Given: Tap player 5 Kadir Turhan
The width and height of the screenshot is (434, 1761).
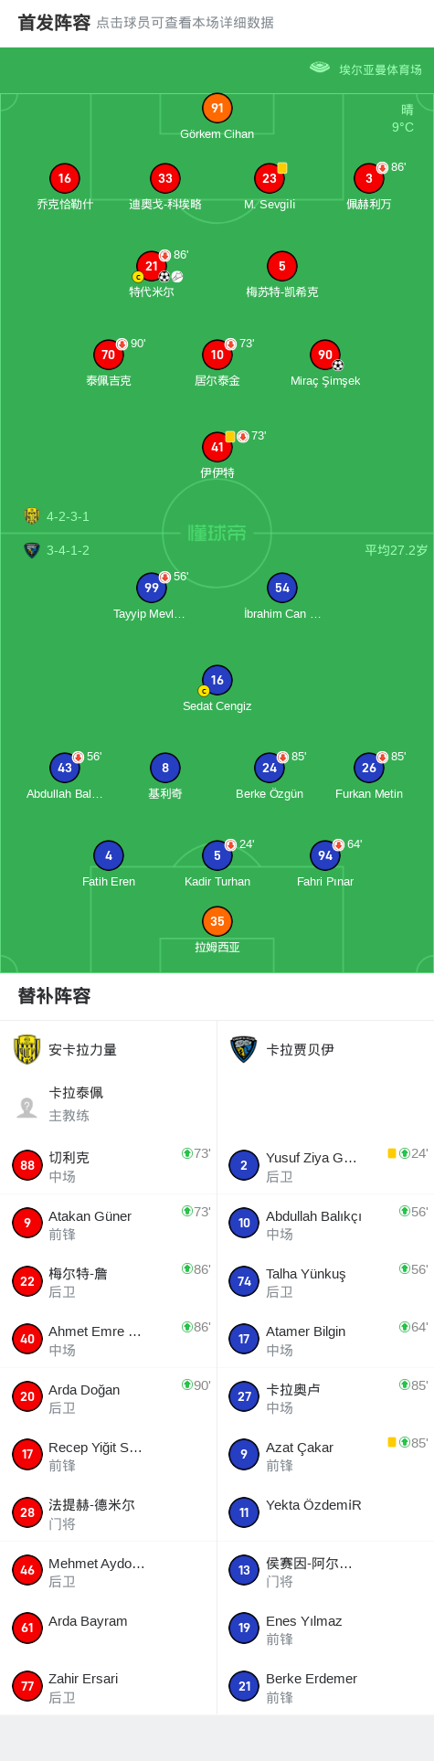Looking at the screenshot, I should 217,855.
